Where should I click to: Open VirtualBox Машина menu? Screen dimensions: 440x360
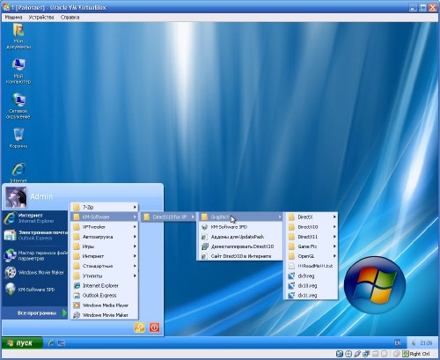[13, 18]
